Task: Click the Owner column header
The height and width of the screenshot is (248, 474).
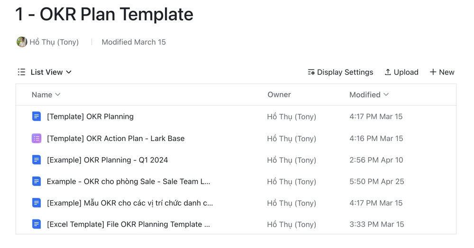Action: pyautogui.click(x=279, y=95)
